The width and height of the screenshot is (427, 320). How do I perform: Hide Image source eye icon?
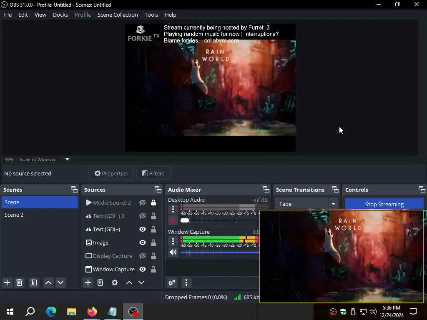(143, 242)
